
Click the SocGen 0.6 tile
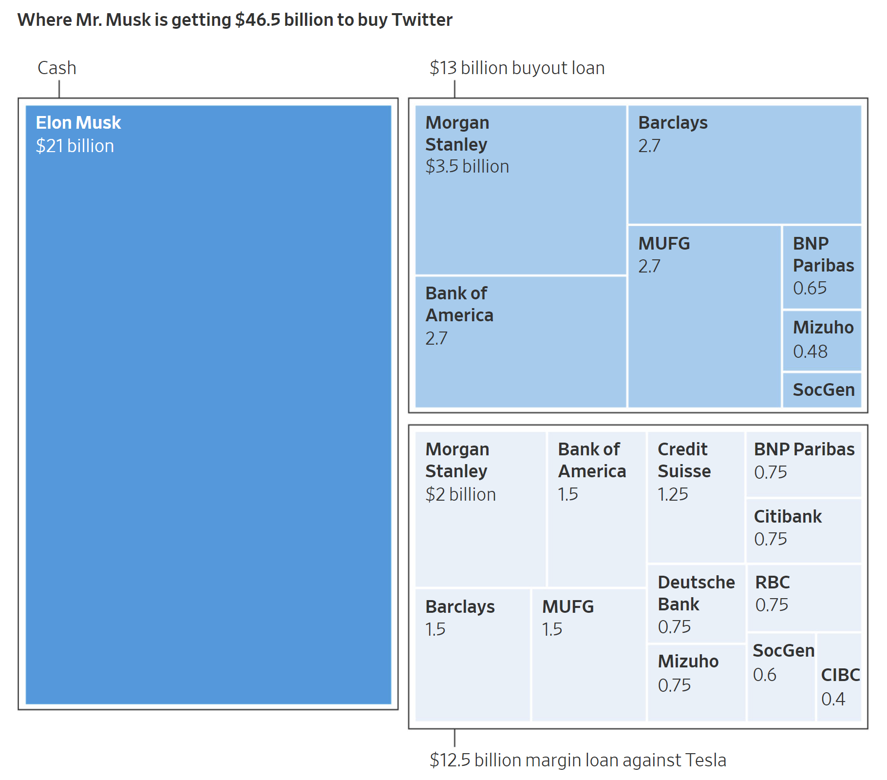(781, 677)
